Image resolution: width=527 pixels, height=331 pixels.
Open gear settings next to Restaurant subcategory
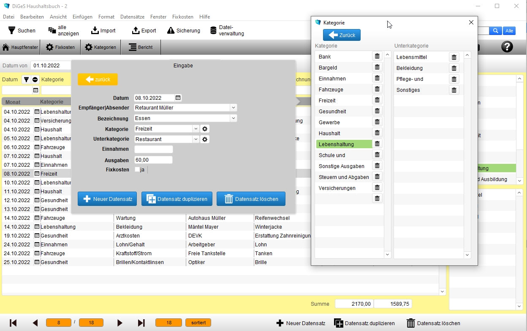pyautogui.click(x=205, y=139)
